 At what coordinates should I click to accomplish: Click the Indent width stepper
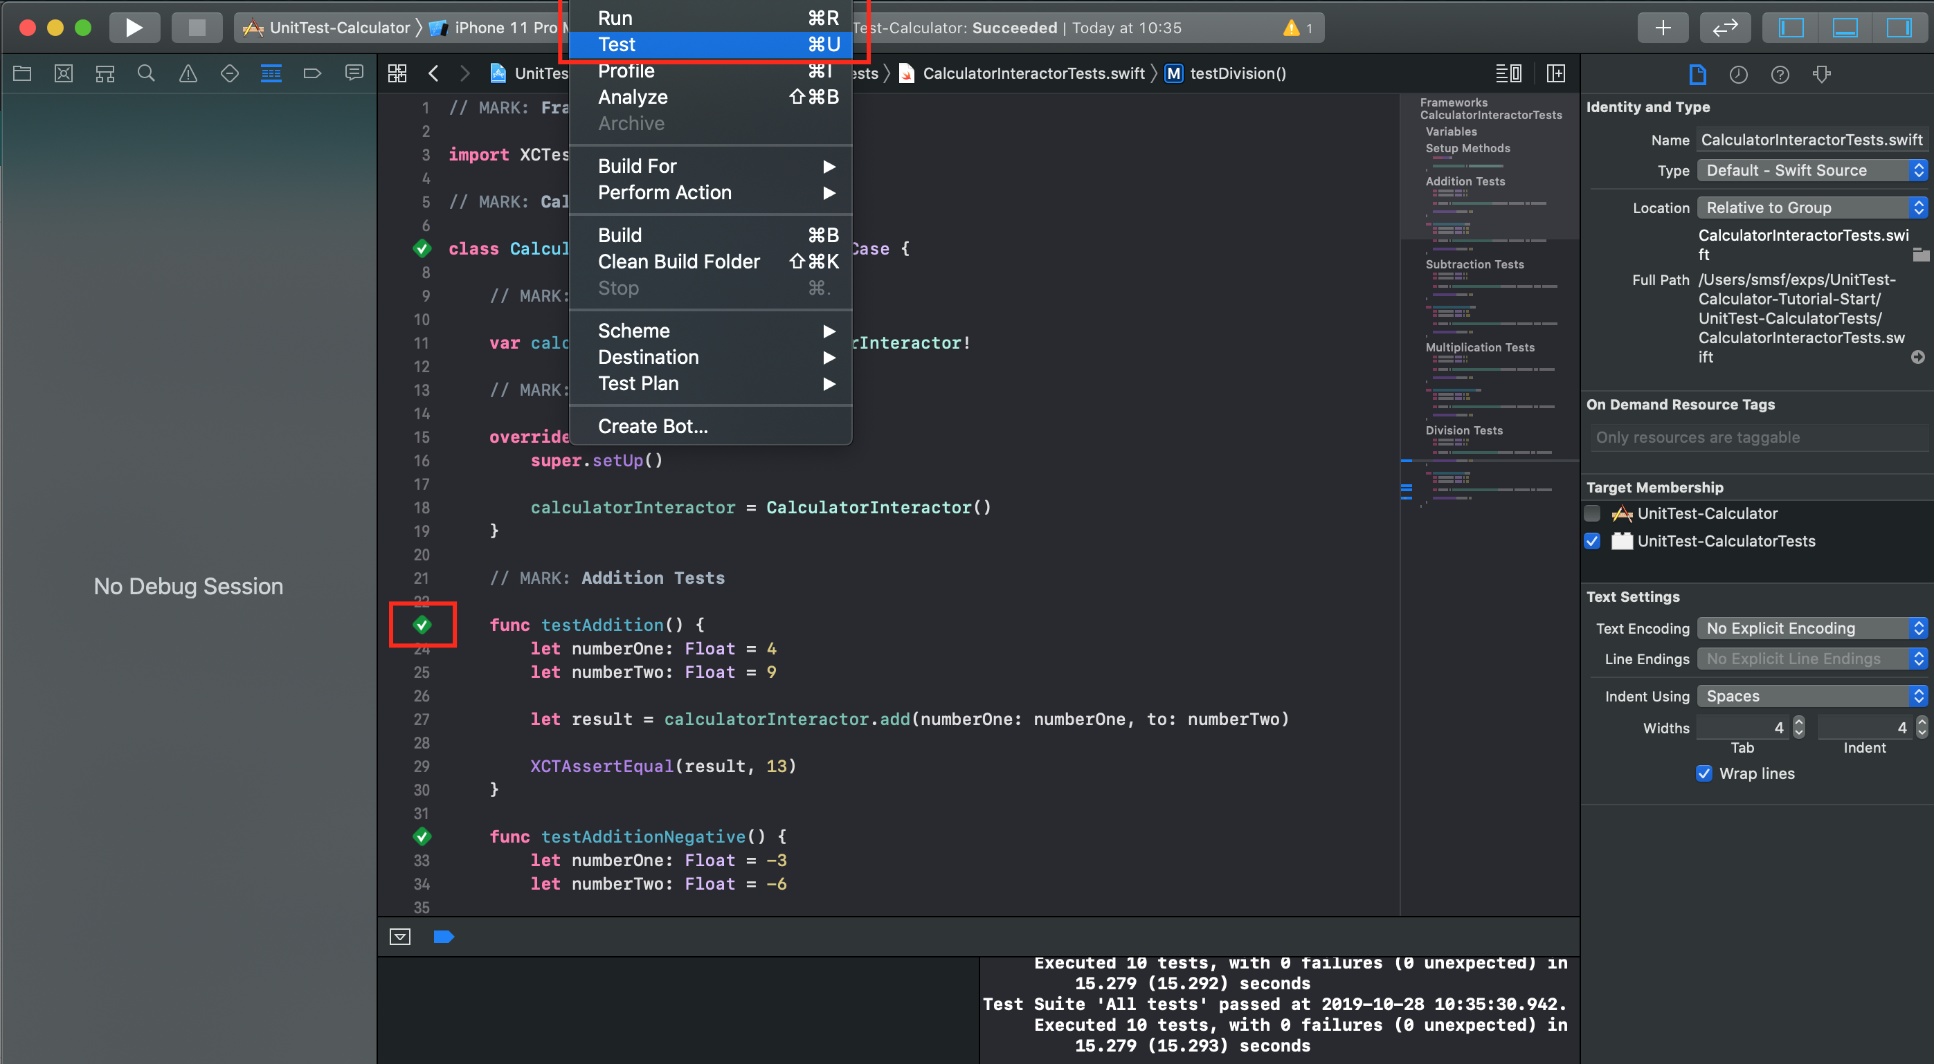click(1922, 727)
